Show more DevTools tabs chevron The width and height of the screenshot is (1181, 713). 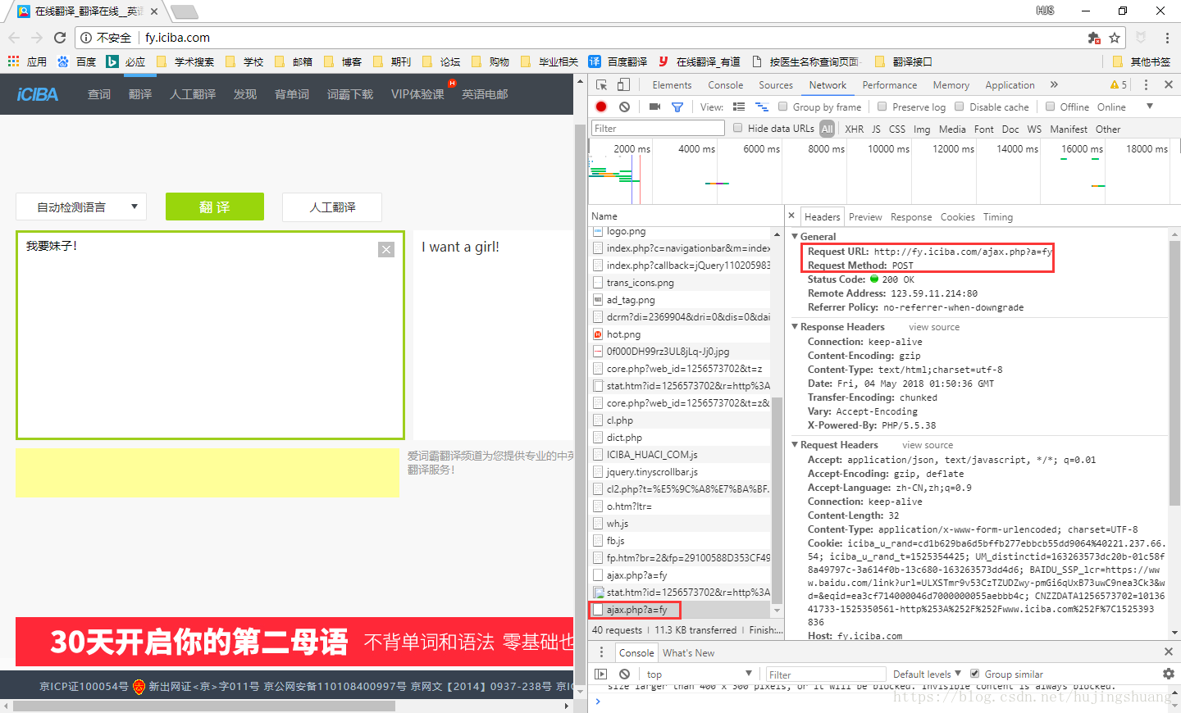pos(1054,84)
